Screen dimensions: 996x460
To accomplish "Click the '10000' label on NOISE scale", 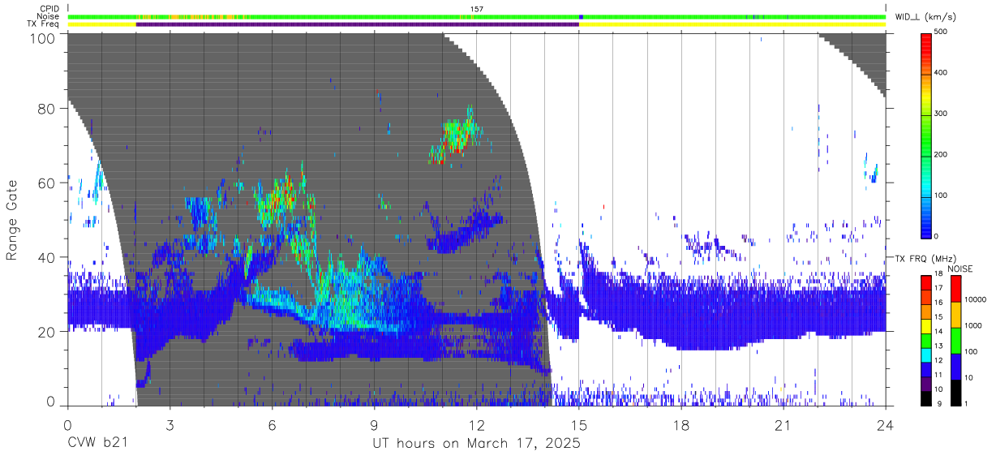I will coord(976,299).
